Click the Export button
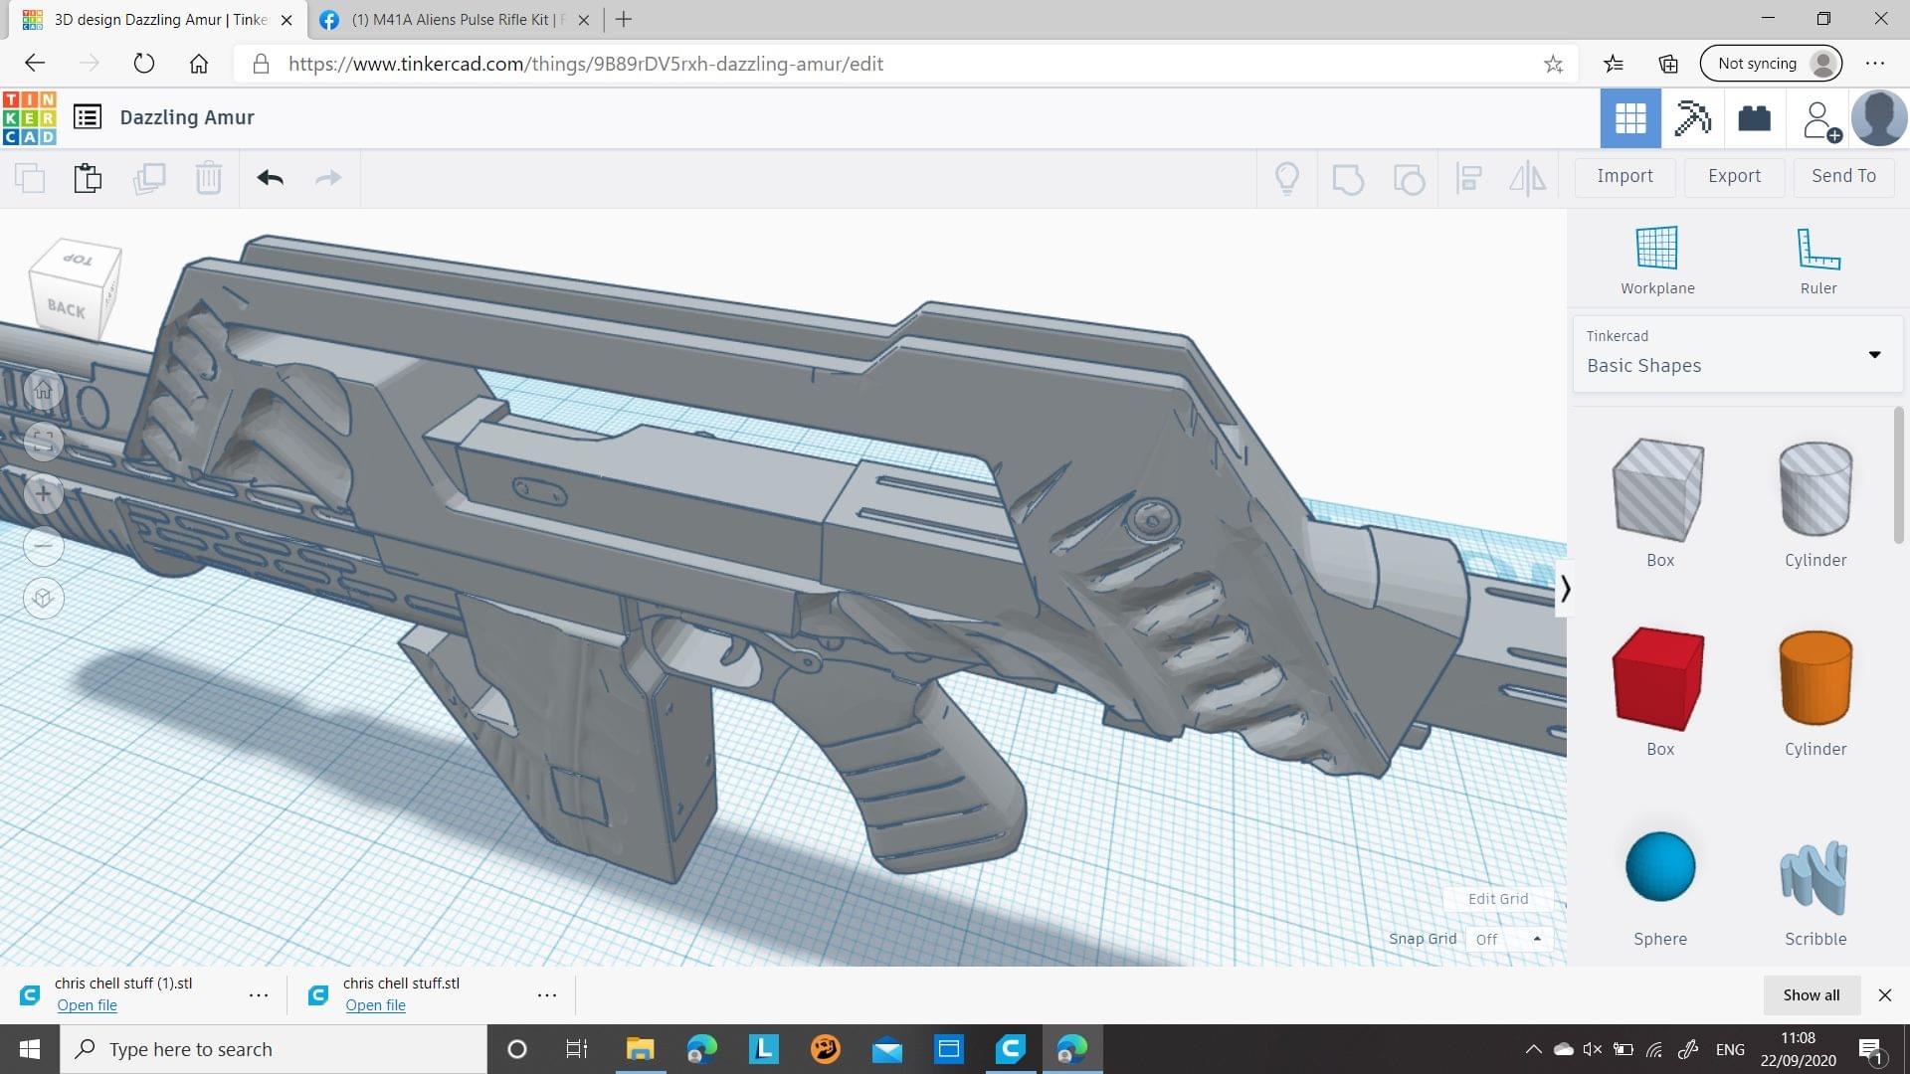This screenshot has height=1074, width=1910. pos(1734,176)
